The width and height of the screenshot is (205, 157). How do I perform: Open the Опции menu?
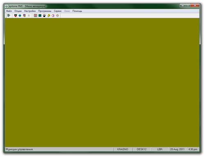tap(18, 11)
